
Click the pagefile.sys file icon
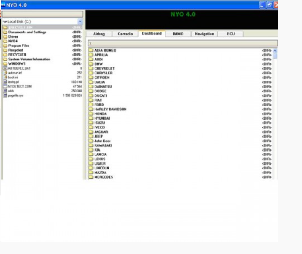point(5,95)
